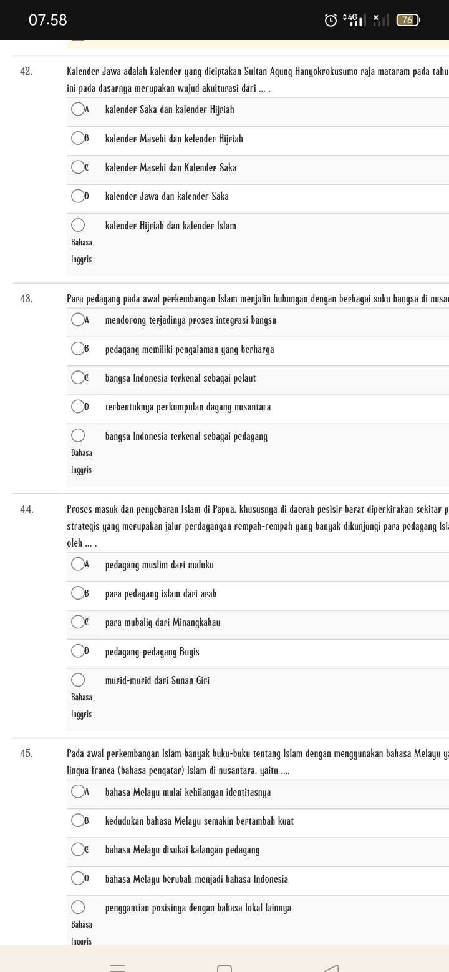The image size is (449, 972).
Task: Choose kalender Hijriah dan kalender Islam radio
Action: pyautogui.click(x=78, y=226)
